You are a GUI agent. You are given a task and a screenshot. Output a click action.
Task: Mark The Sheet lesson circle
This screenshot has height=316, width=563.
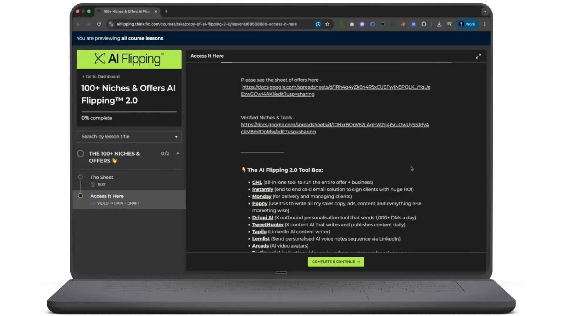[x=80, y=177]
